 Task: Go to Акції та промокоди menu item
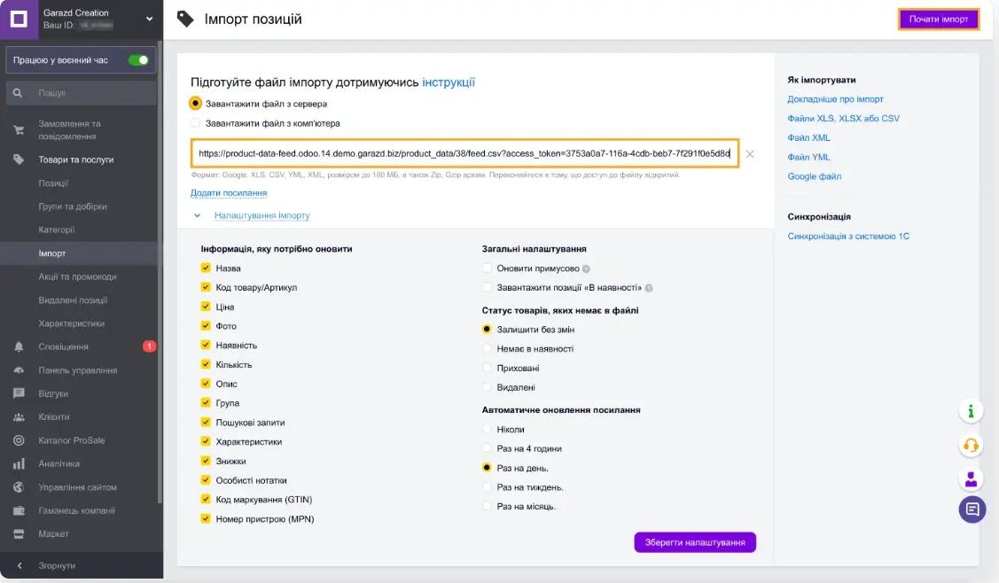(x=77, y=276)
